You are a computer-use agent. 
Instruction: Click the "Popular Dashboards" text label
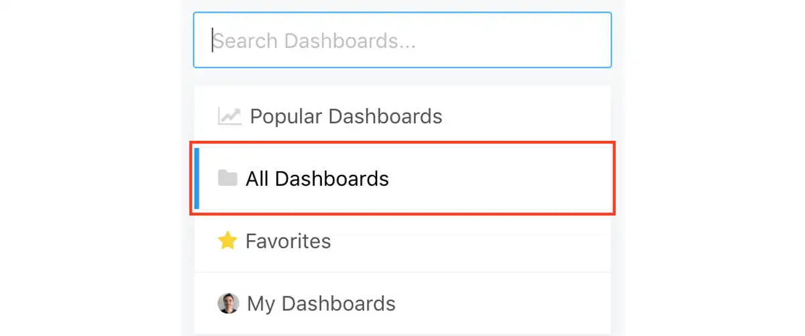coord(346,117)
